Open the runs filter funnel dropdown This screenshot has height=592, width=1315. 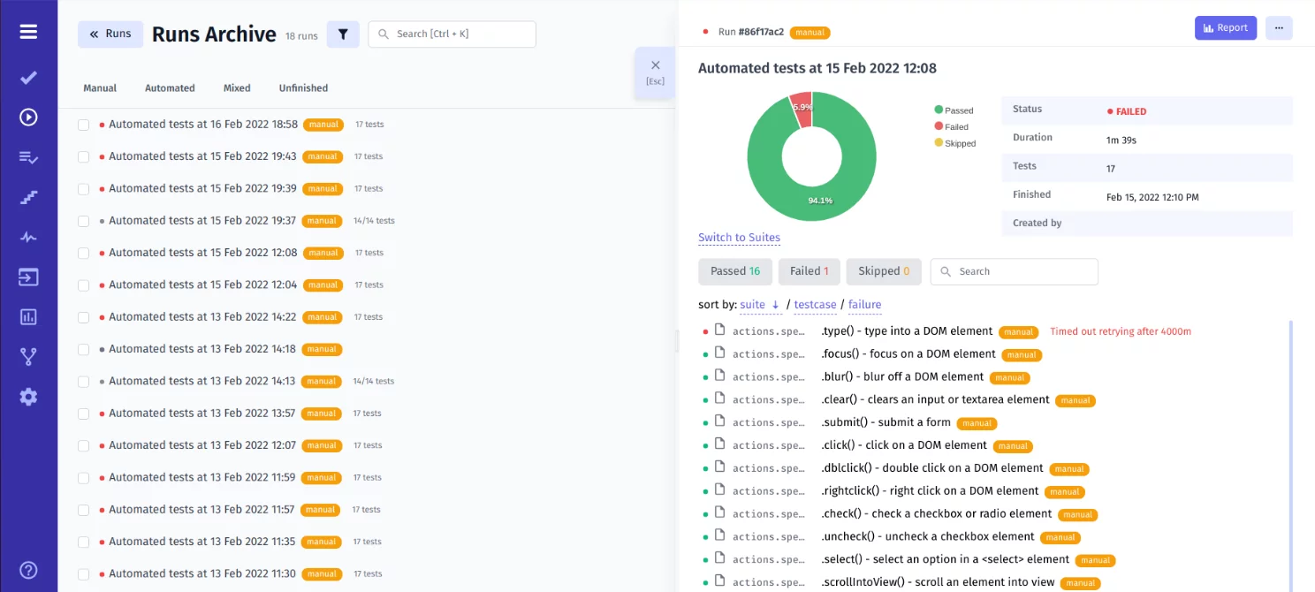click(343, 34)
